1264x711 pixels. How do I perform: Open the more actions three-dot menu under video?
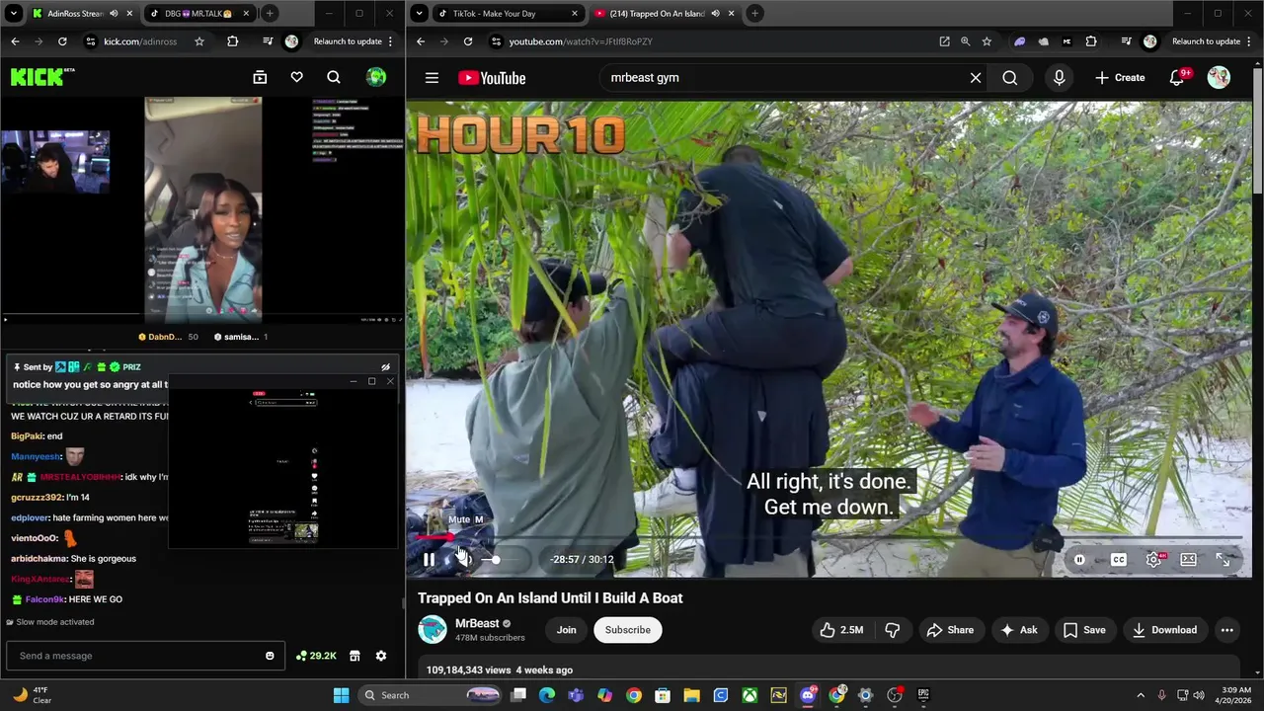click(x=1226, y=630)
